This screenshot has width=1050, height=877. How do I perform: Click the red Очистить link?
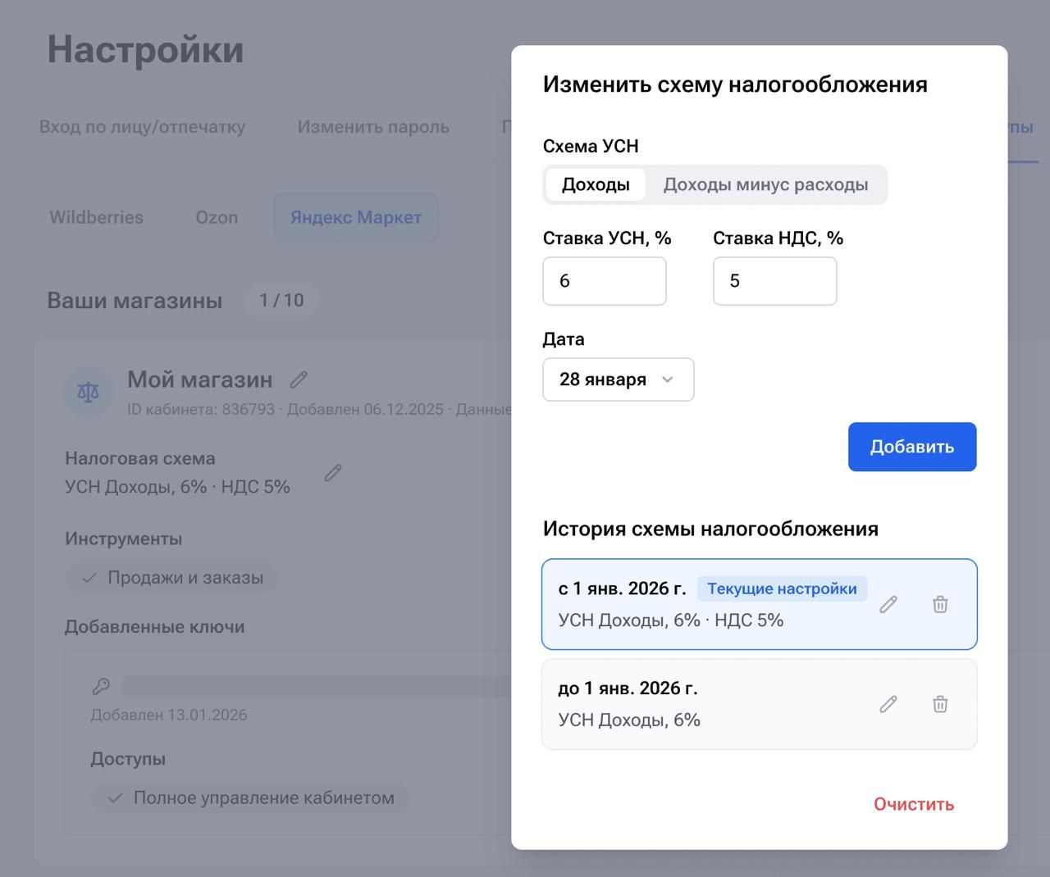pos(913,804)
